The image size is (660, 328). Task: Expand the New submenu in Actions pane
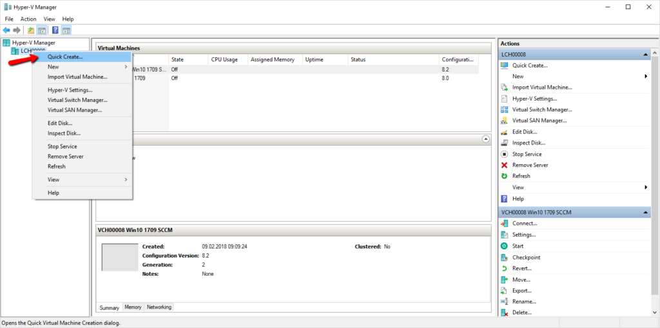(646, 76)
